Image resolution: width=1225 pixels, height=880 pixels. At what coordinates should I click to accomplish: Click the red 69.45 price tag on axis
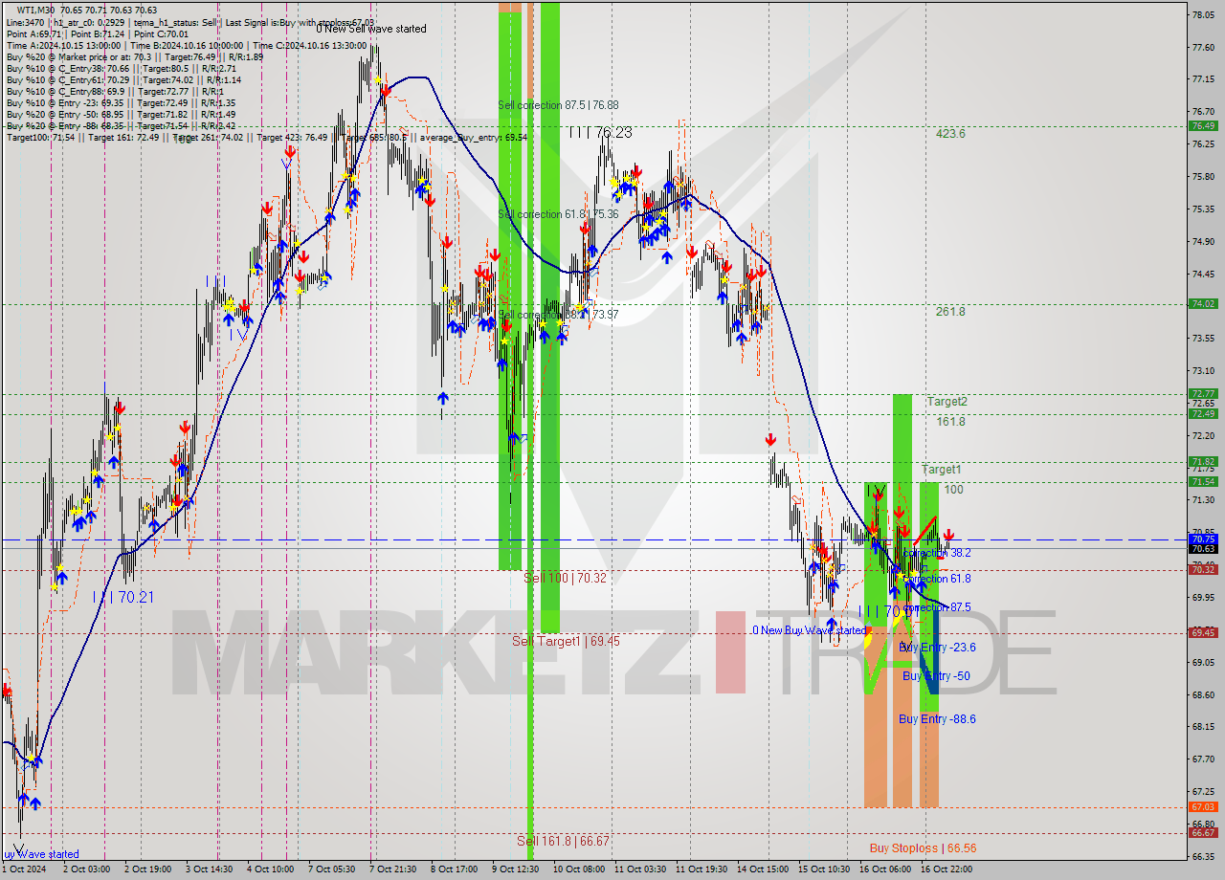[x=1203, y=632]
